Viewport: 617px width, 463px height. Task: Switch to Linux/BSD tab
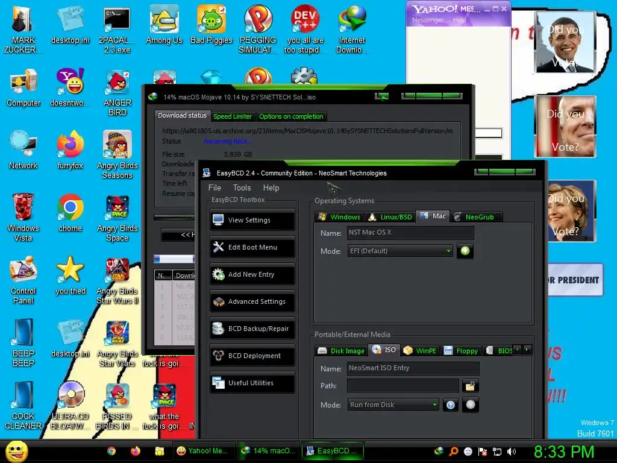point(390,217)
